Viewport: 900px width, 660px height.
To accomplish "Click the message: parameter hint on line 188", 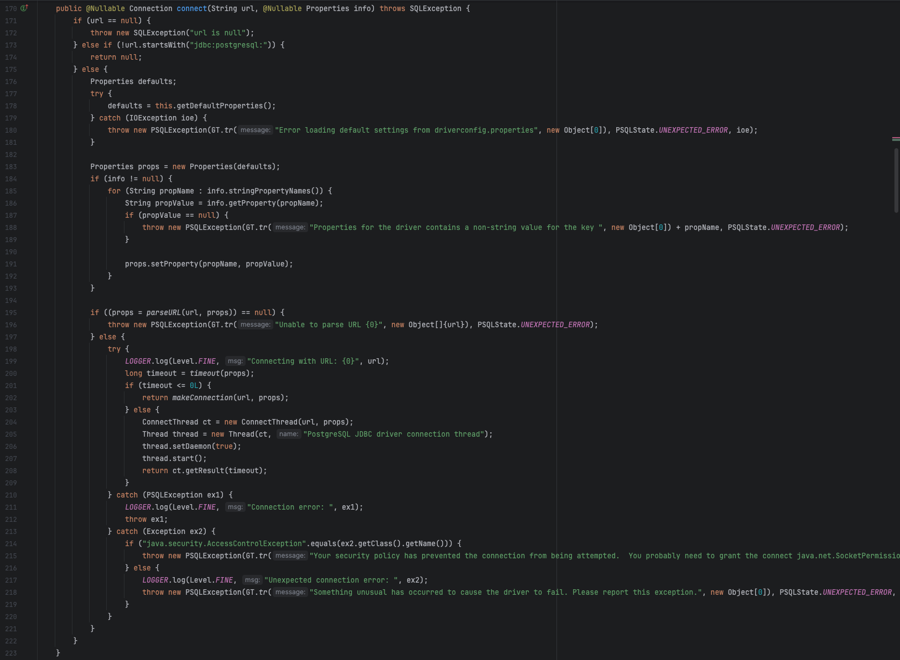I will (292, 227).
